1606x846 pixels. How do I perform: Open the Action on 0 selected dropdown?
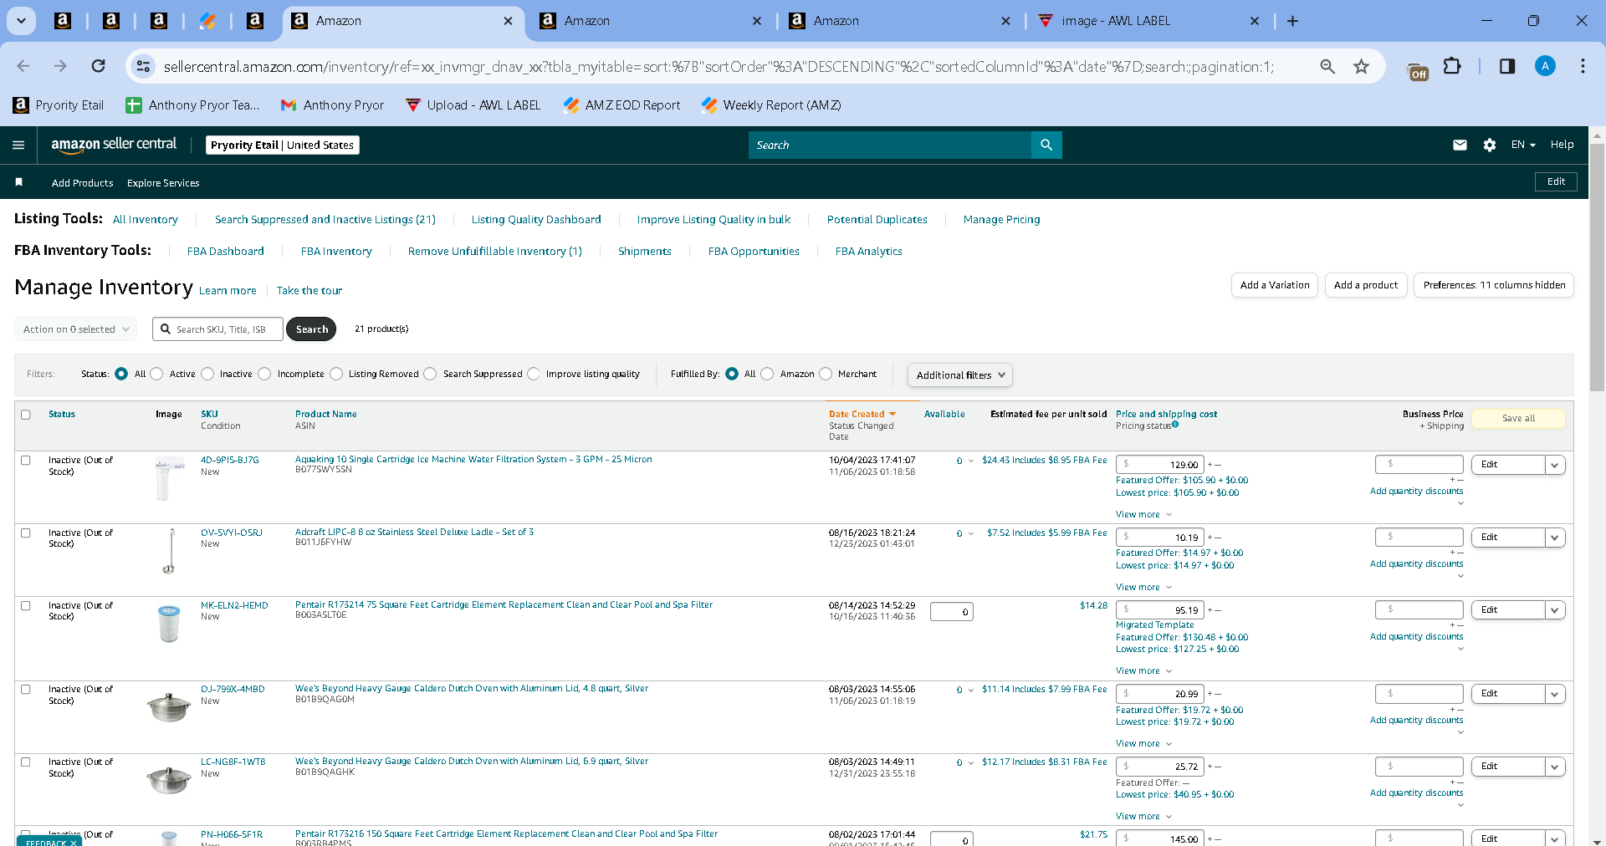pyautogui.click(x=76, y=329)
